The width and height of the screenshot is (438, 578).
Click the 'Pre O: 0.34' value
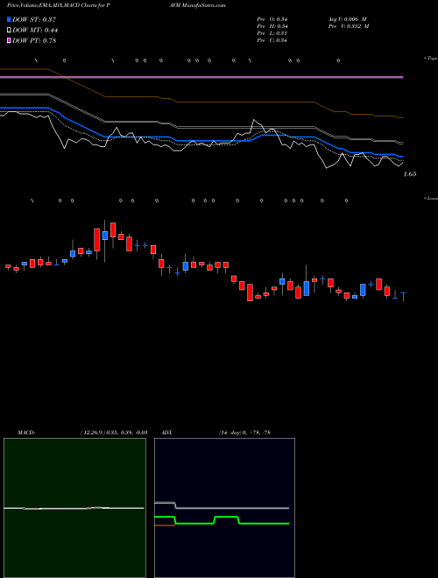pyautogui.click(x=272, y=19)
